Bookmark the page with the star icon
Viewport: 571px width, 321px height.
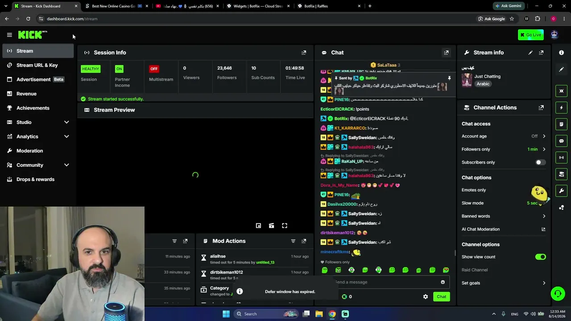pyautogui.click(x=512, y=19)
